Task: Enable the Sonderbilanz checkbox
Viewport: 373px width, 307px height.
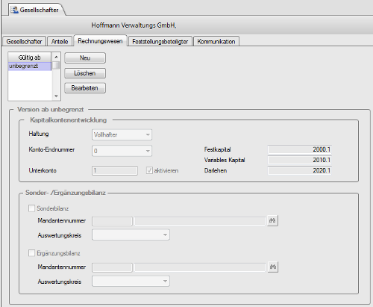Action: (31, 208)
